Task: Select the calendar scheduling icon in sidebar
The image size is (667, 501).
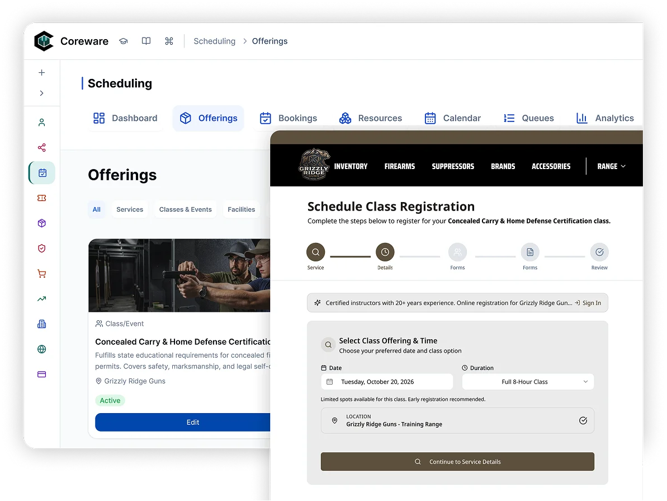Action: click(x=42, y=173)
